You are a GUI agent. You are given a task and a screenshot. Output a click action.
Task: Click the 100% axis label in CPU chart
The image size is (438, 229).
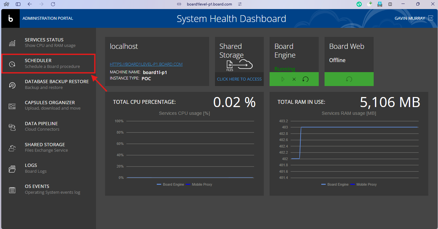[119, 121]
